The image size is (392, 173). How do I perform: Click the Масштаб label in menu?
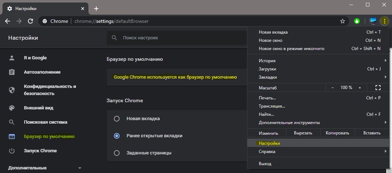point(268,88)
